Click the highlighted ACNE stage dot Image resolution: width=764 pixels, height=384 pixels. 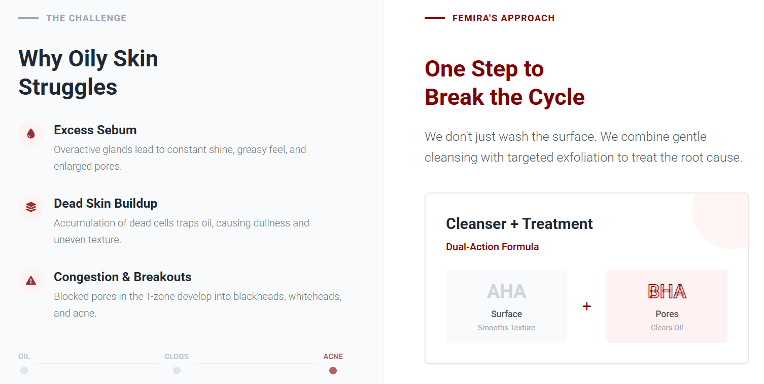coord(333,371)
